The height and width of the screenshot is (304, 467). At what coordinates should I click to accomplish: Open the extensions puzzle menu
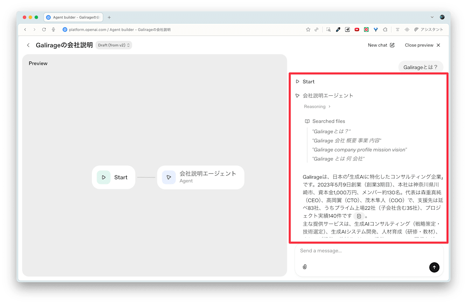pos(385,30)
